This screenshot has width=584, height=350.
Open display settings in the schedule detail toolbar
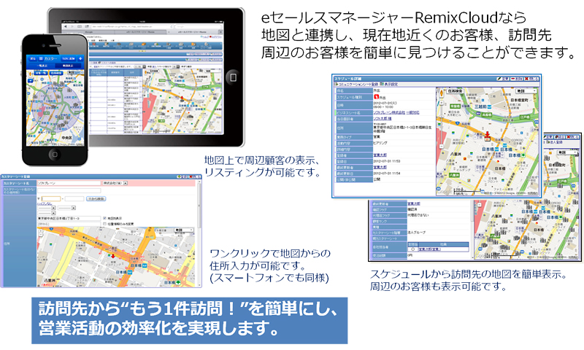[x=389, y=84]
